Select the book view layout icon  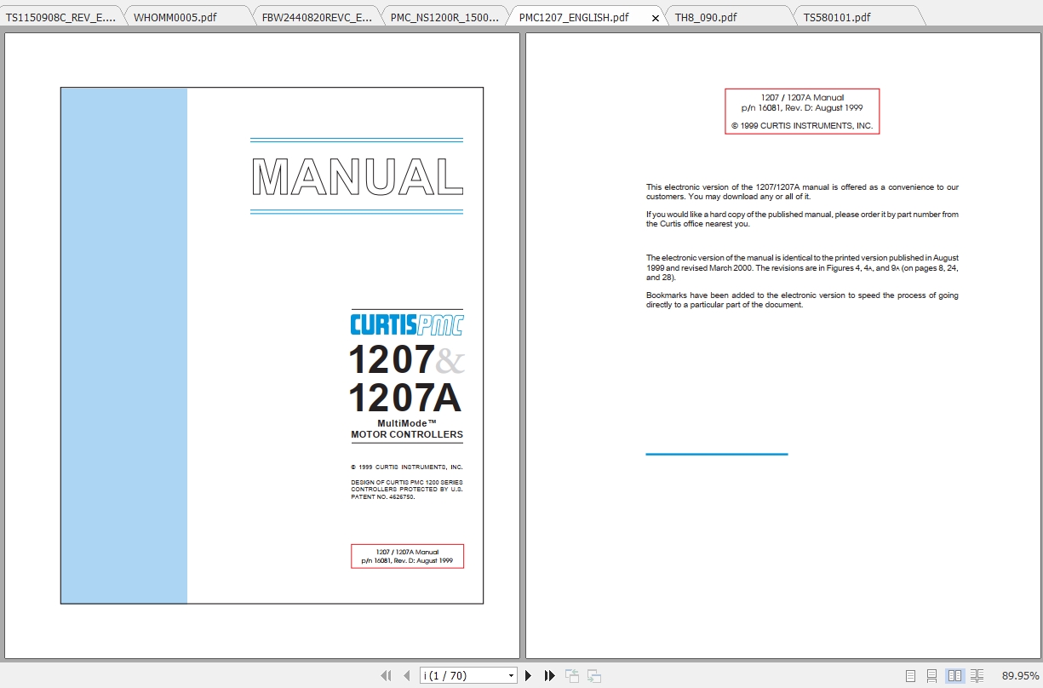pyautogui.click(x=976, y=674)
